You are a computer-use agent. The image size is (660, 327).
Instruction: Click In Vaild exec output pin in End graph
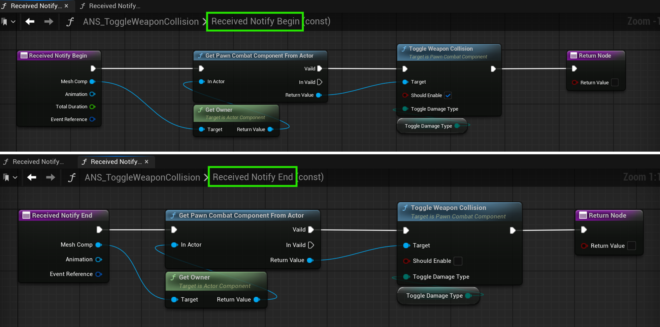click(311, 245)
